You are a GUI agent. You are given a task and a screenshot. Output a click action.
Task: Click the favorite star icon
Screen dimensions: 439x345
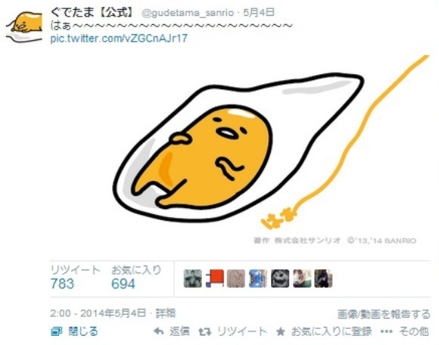(280, 332)
